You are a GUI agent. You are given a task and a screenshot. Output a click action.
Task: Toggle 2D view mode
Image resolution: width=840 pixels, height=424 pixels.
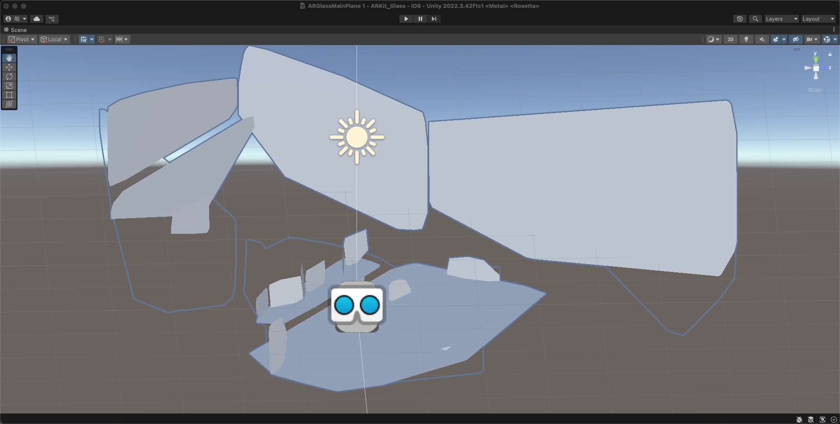[x=730, y=39]
